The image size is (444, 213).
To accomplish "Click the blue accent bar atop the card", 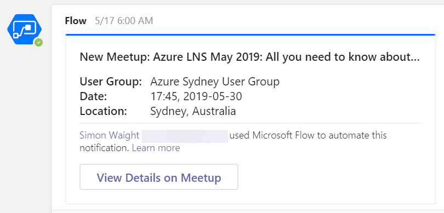I will [251, 35].
